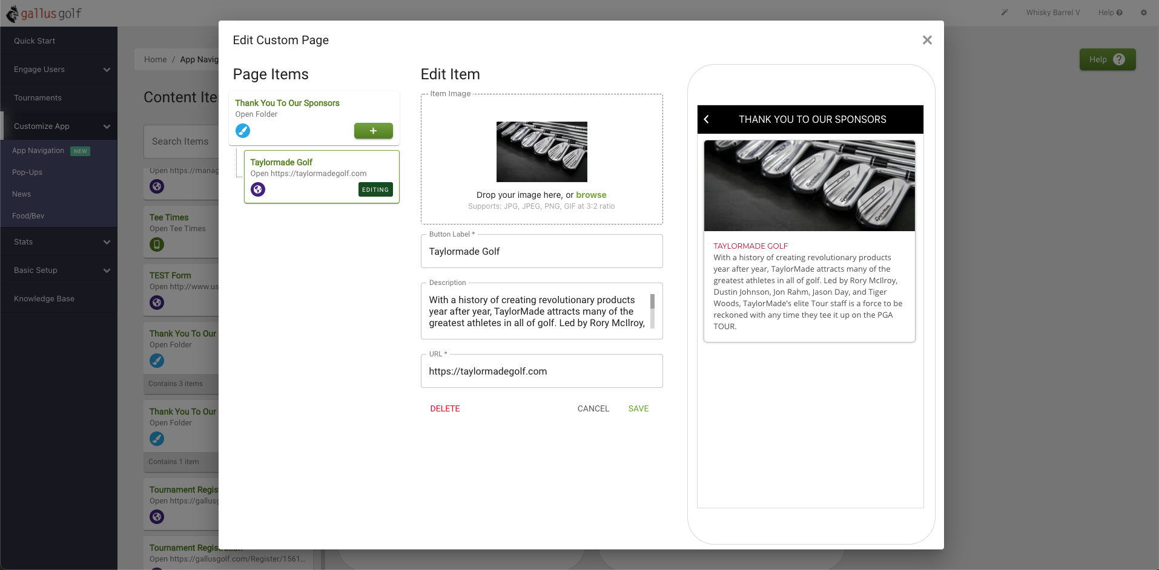Select the Thank You To Our Sponsors folder title in Page Items

point(287,103)
